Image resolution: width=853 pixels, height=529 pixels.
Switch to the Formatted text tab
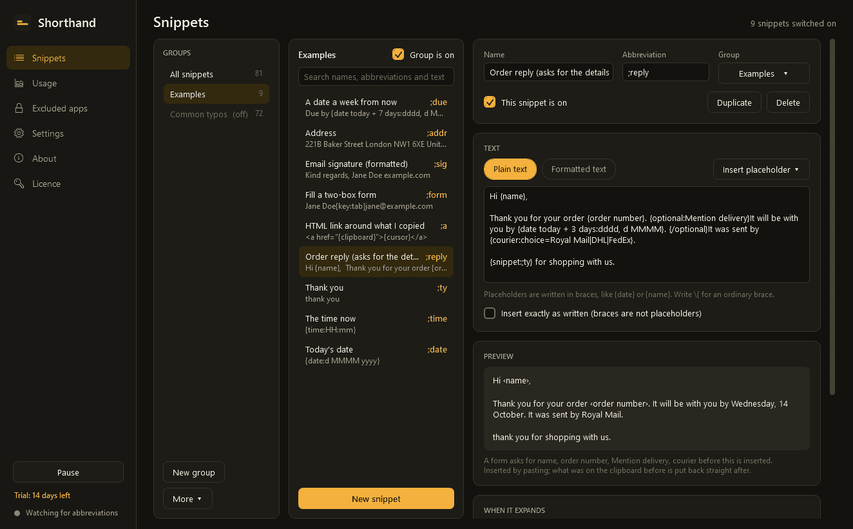point(579,169)
